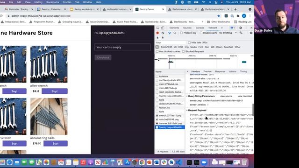The width and height of the screenshot is (299, 168).
Task: Focus the network Filter input field
Action: point(170,42)
